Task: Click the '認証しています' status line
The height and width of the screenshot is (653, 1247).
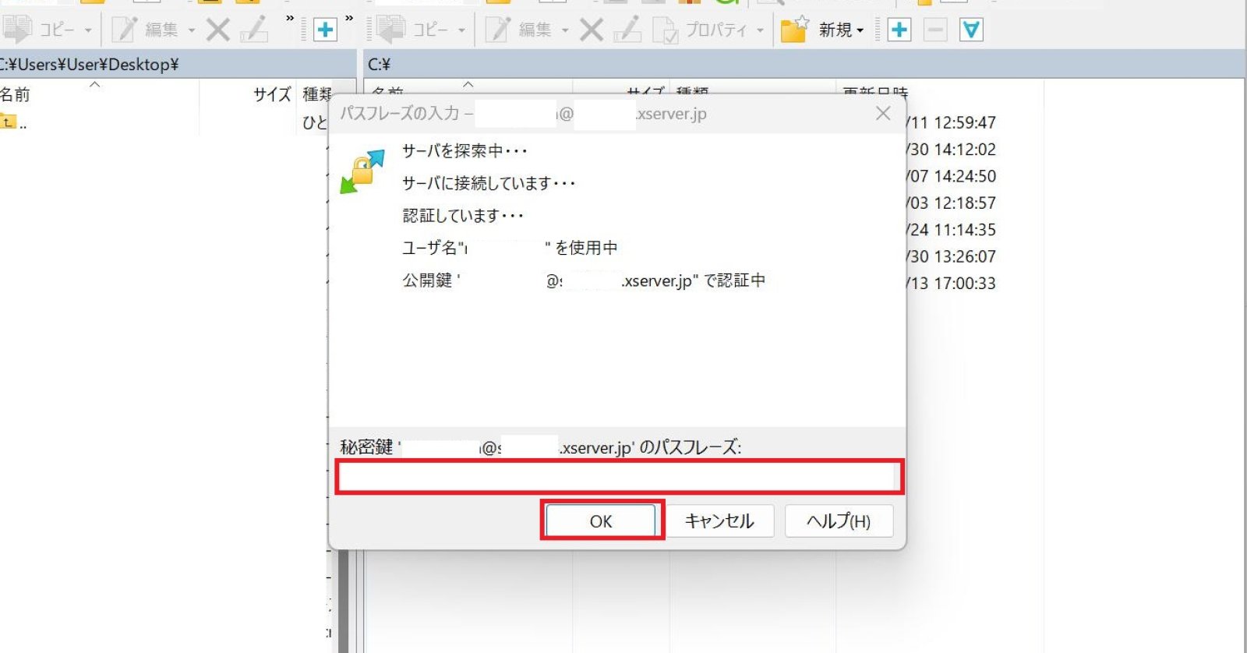Action: pyautogui.click(x=463, y=215)
